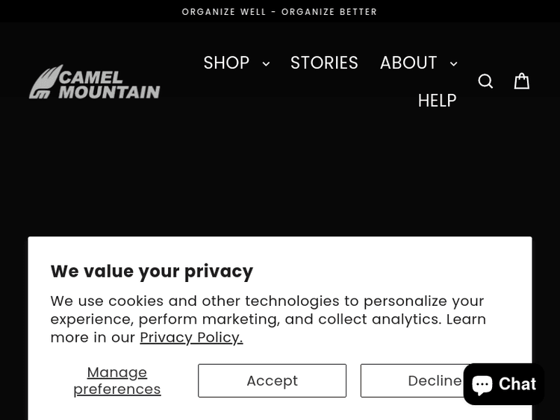Open the SHOP menu item

click(226, 63)
